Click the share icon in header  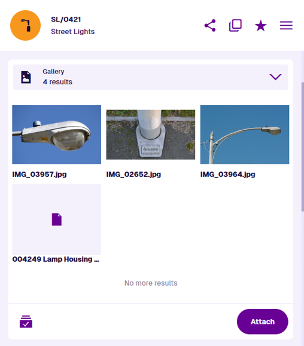[x=210, y=25]
